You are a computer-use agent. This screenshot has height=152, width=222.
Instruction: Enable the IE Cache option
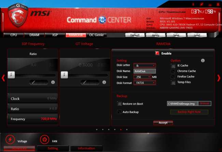tap(173, 66)
